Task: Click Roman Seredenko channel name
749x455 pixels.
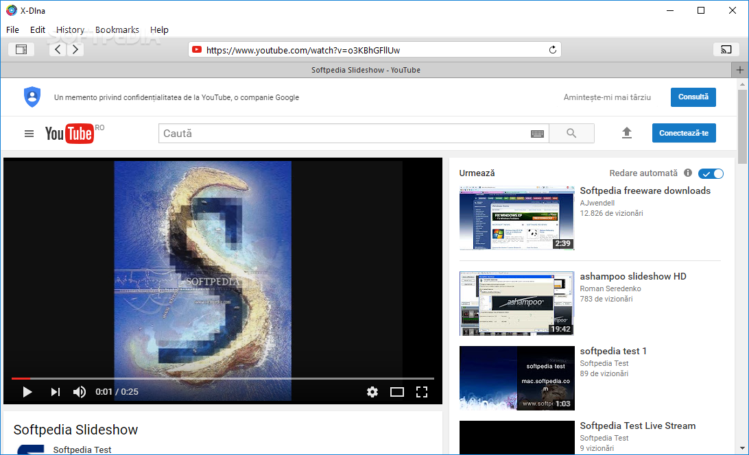Action: [x=610, y=288]
